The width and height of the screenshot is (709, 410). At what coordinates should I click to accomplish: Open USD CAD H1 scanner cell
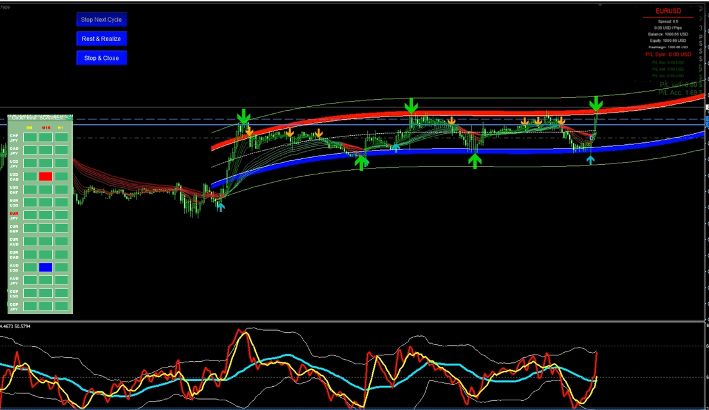(x=61, y=176)
